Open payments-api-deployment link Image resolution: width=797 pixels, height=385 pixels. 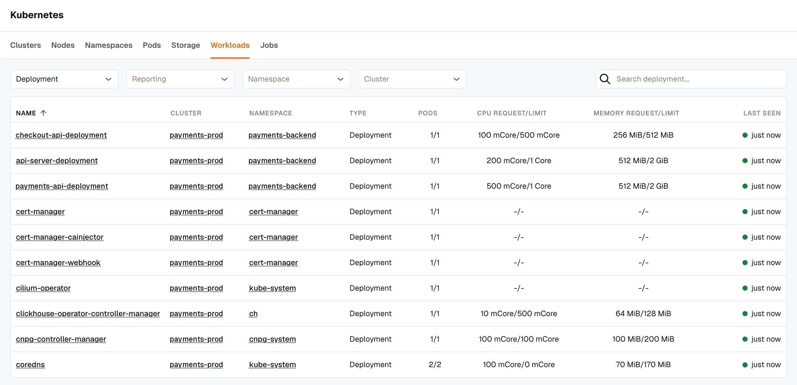click(62, 186)
